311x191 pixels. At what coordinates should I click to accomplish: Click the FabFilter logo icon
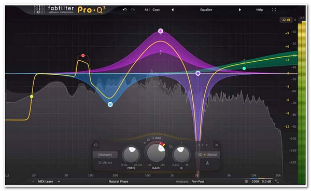[x=39, y=9]
